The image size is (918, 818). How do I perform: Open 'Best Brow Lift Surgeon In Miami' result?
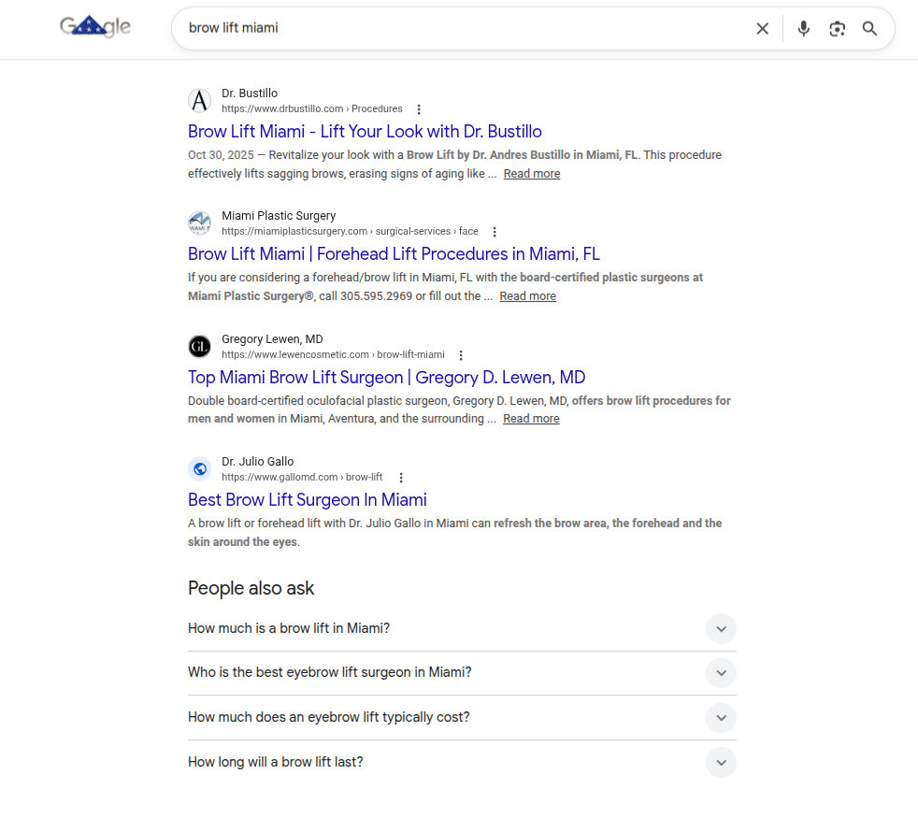(x=308, y=499)
